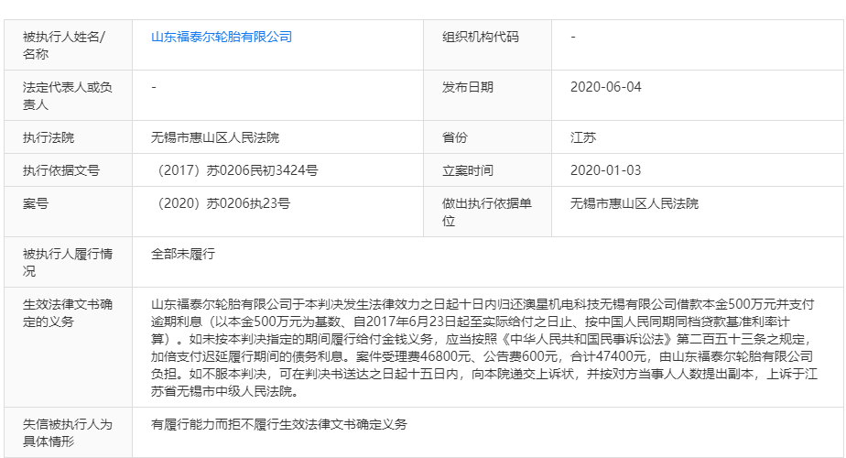The image size is (846, 458).
Task: Click the 组织机构代码 label
Action: pos(480,37)
